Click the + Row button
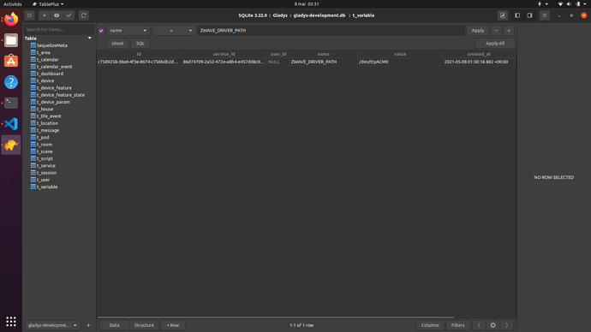 click(173, 325)
